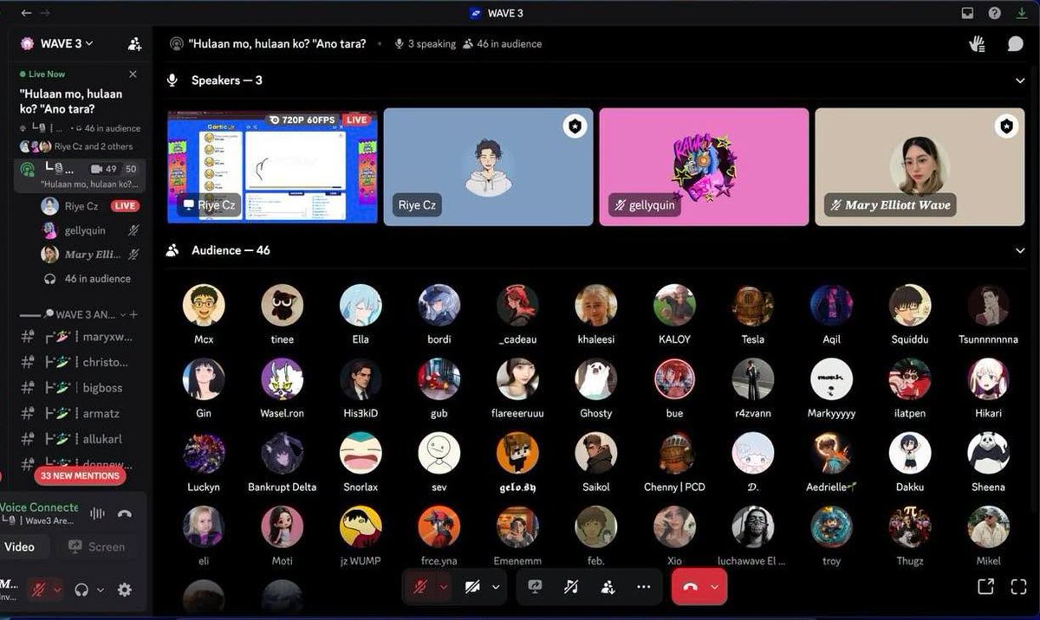Click the stage title "Hulaan mo, hulaan ko?" header
The image size is (1040, 620).
point(277,43)
